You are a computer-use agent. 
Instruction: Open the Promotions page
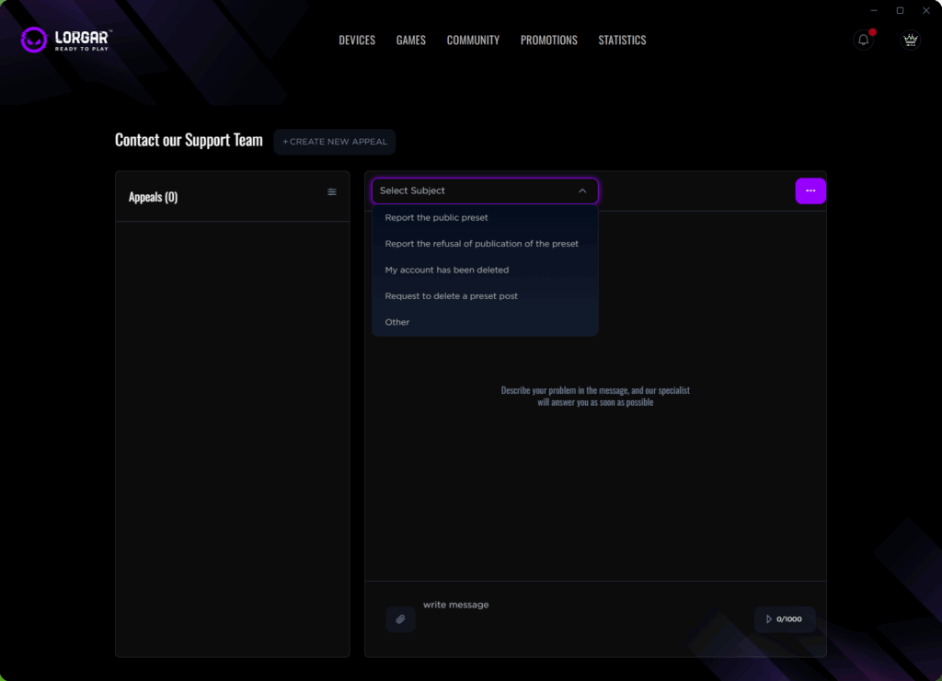(x=548, y=40)
